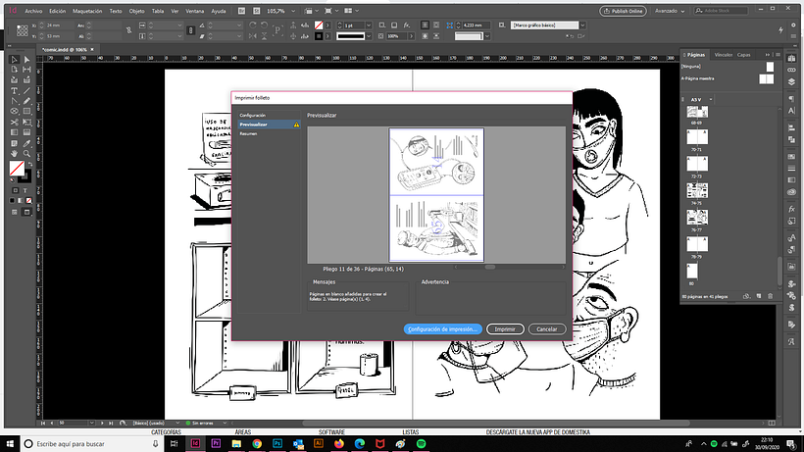Click the Publish Online button
This screenshot has height=452, width=804.
point(623,11)
